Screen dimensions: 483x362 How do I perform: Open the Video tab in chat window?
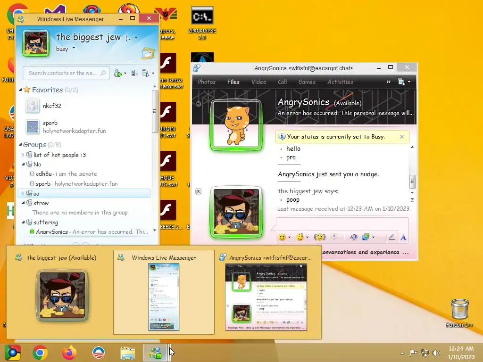(x=259, y=82)
